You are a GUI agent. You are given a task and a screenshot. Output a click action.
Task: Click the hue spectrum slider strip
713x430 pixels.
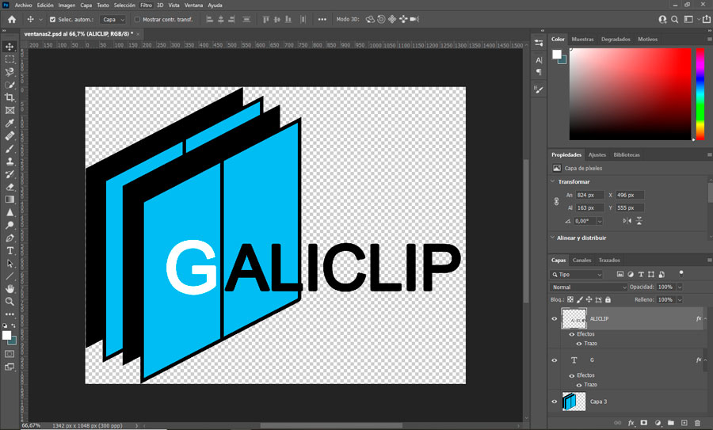pyautogui.click(x=700, y=93)
